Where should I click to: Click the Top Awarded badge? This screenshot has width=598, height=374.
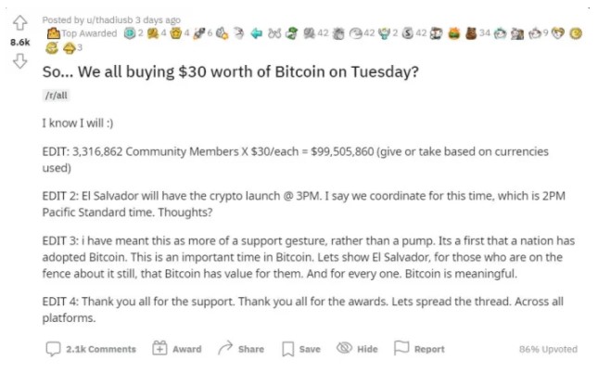click(x=82, y=33)
